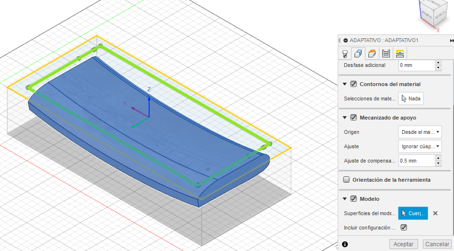Clear the model surfaces selection with X
454x251 pixels.
point(435,213)
